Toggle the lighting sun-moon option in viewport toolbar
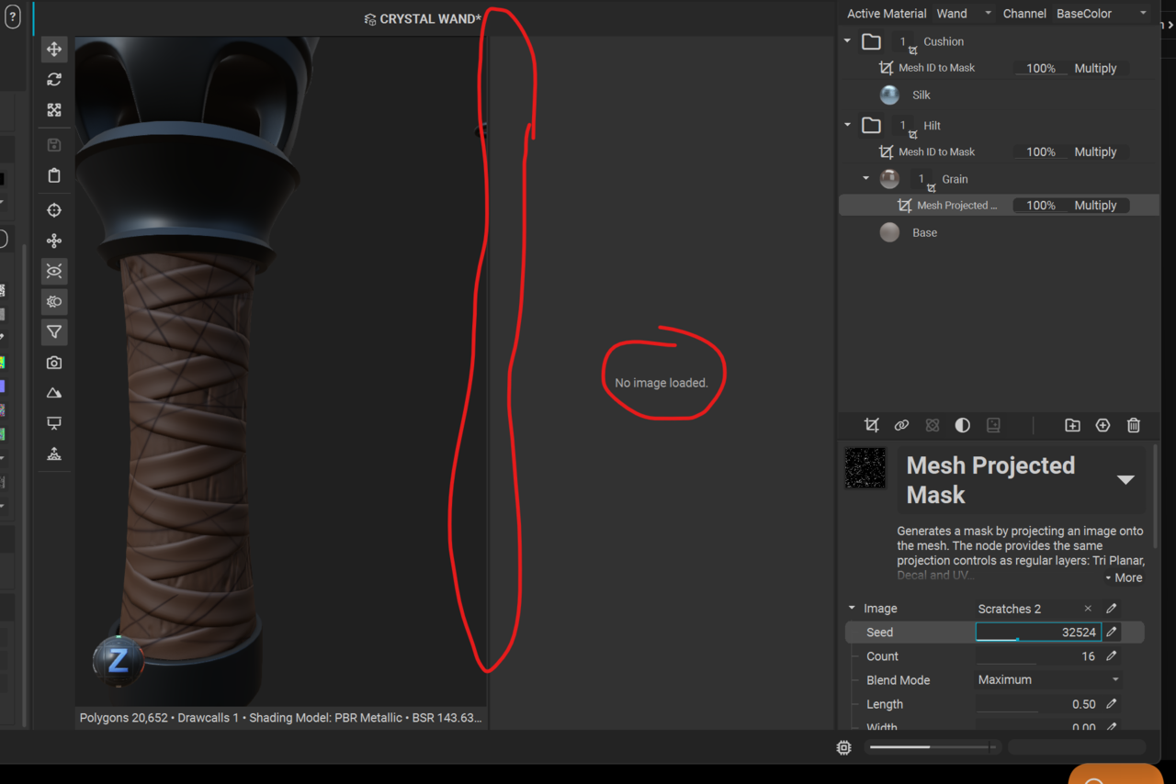Image resolution: width=1176 pixels, height=784 pixels. click(x=54, y=301)
